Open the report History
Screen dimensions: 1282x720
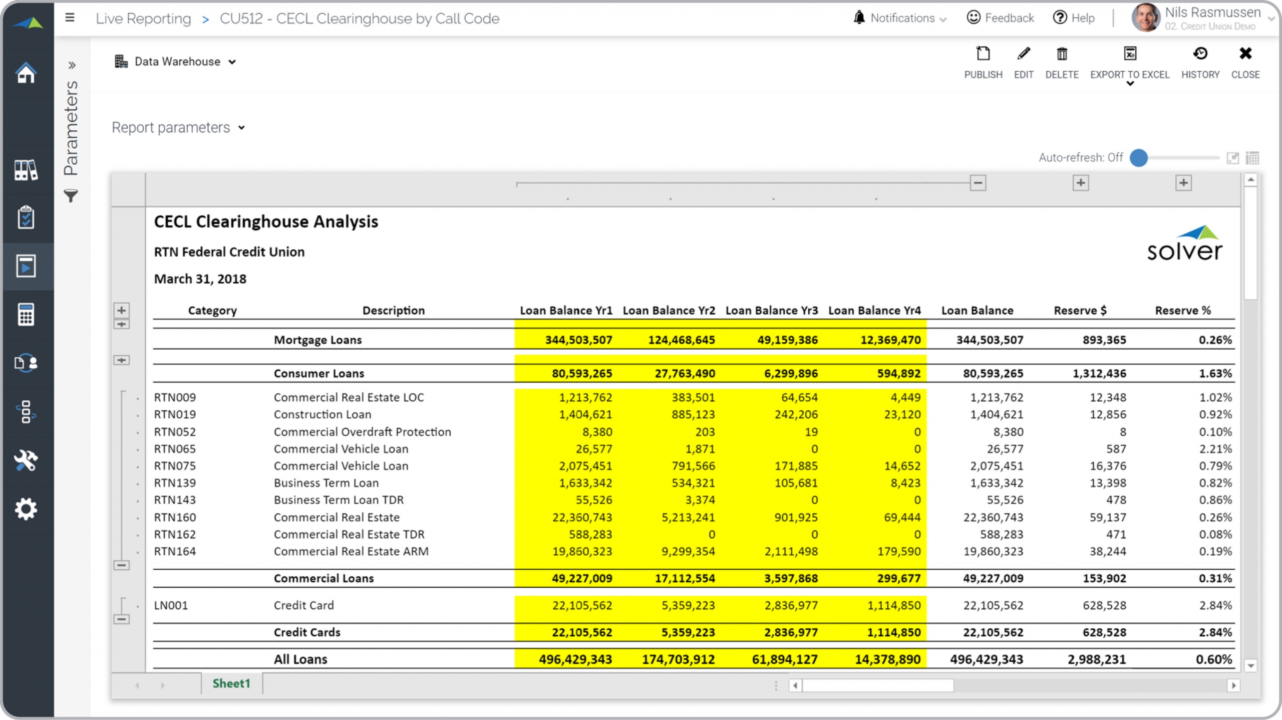(1200, 54)
